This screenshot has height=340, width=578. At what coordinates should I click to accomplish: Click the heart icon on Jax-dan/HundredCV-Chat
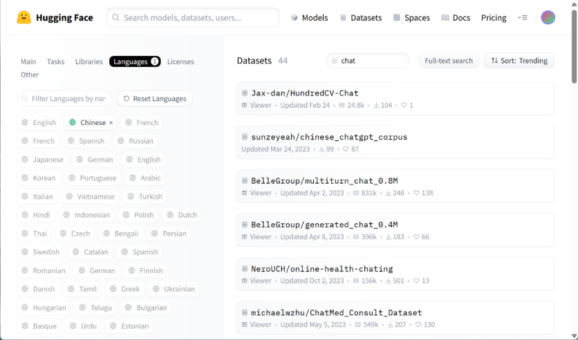click(x=404, y=105)
